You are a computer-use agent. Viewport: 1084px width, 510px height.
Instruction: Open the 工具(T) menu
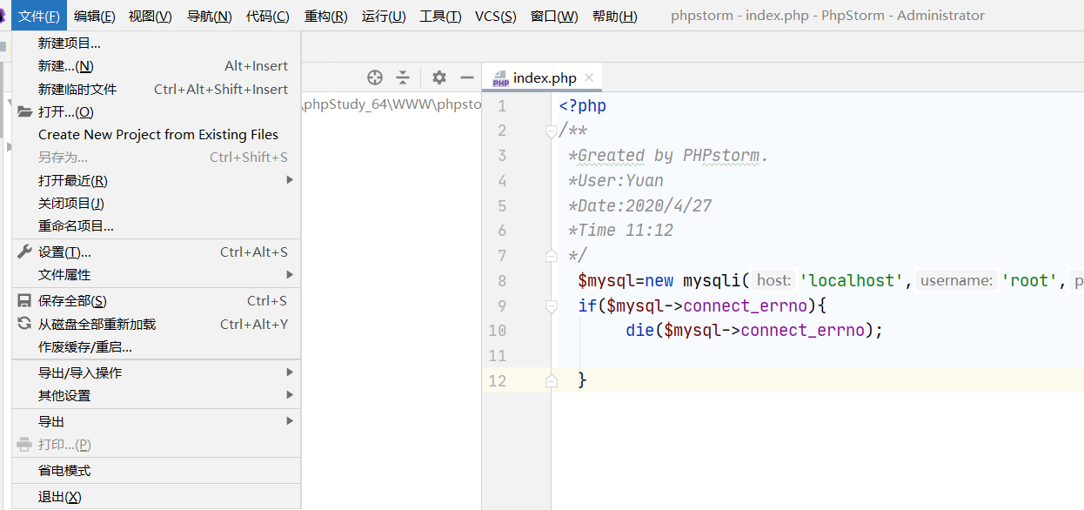tap(440, 16)
